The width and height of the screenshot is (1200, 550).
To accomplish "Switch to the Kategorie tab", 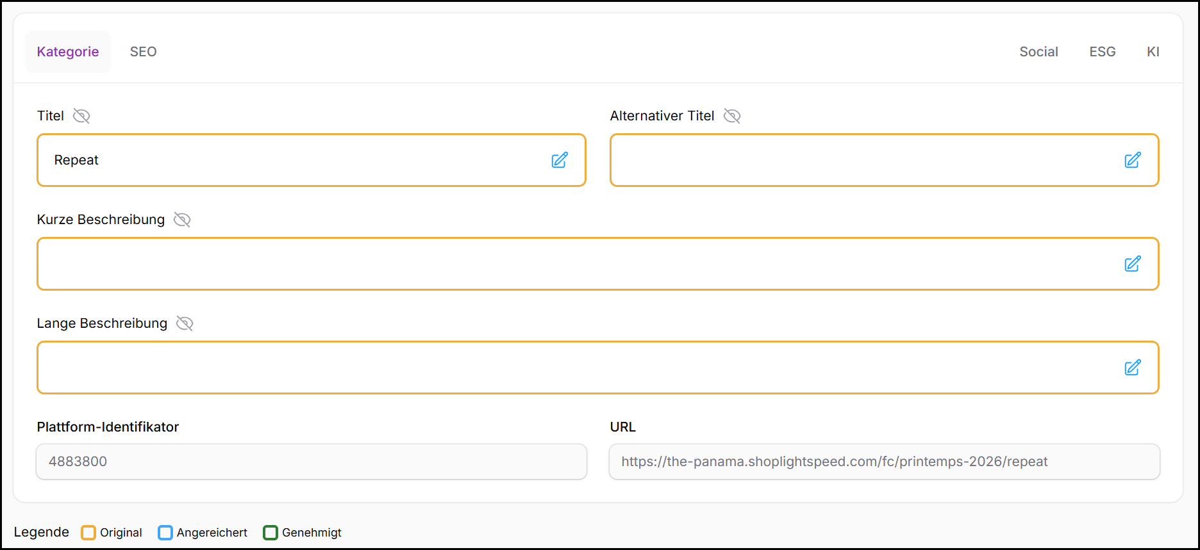I will (x=68, y=52).
